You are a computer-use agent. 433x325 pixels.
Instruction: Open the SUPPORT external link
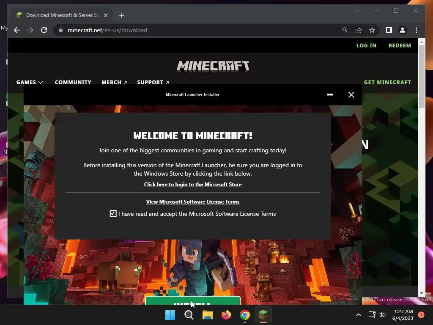pos(153,83)
